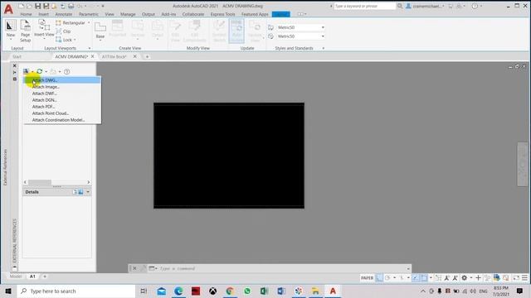Open the Details panel dropdown arrow

coord(88,192)
